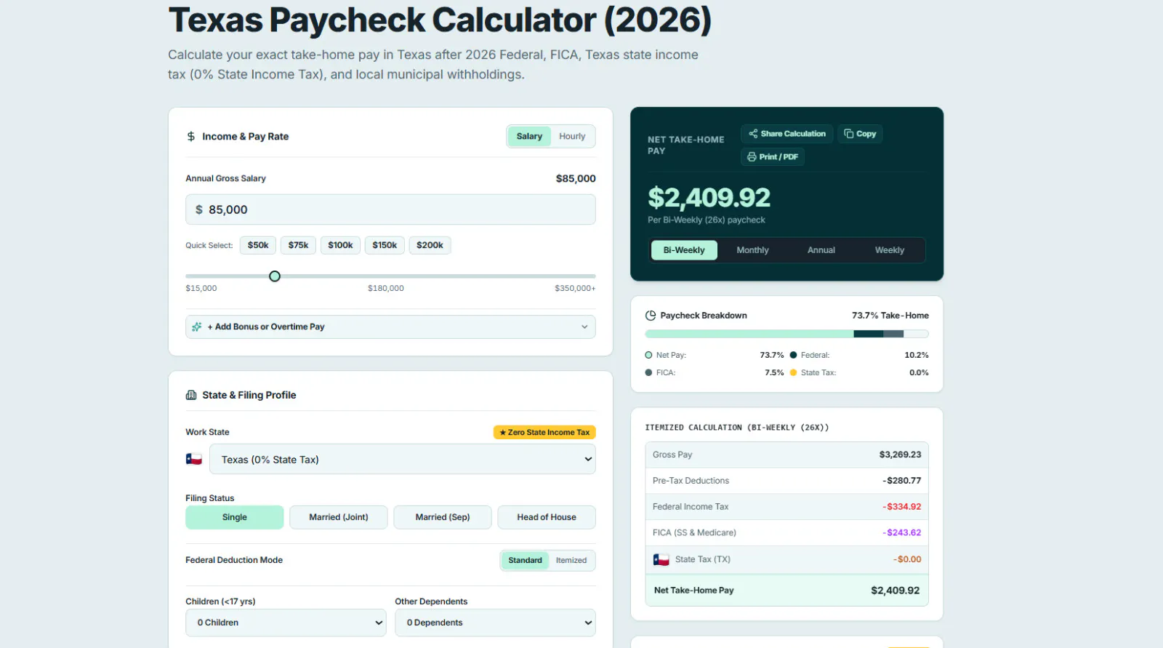
Task: Switch to the Monthly pay period tab
Action: click(x=752, y=250)
